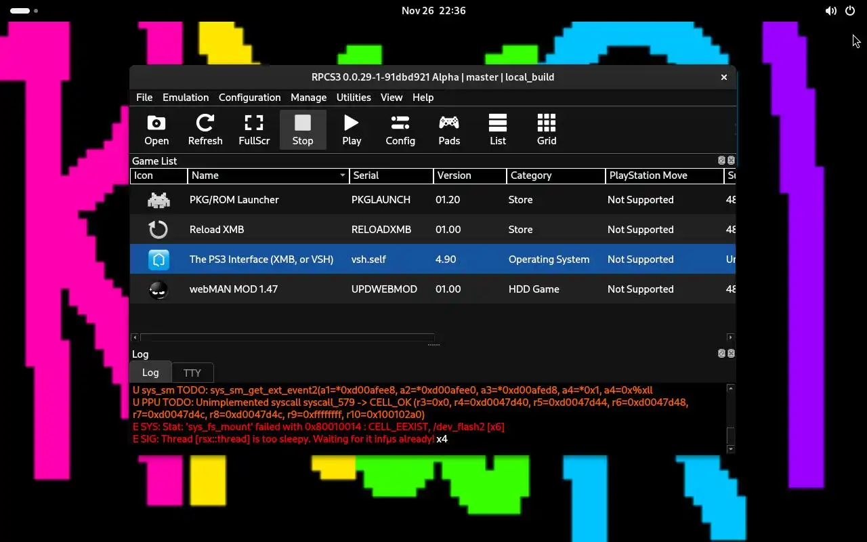Close the Log panel
Screen dimensions: 867x542
tap(731, 354)
